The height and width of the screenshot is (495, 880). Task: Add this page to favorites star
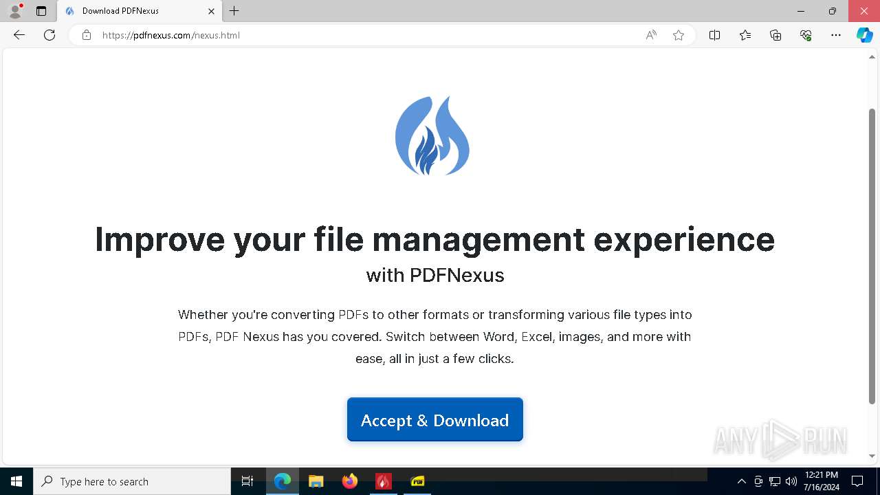(x=679, y=35)
